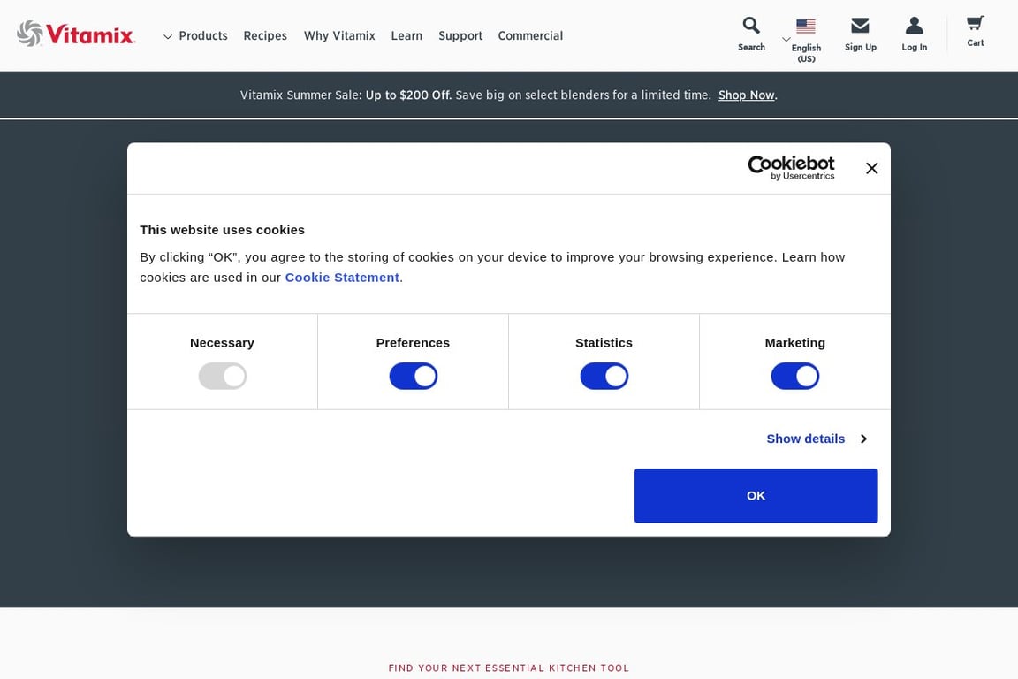This screenshot has width=1018, height=679.
Task: Click the OK button
Action: point(756,495)
